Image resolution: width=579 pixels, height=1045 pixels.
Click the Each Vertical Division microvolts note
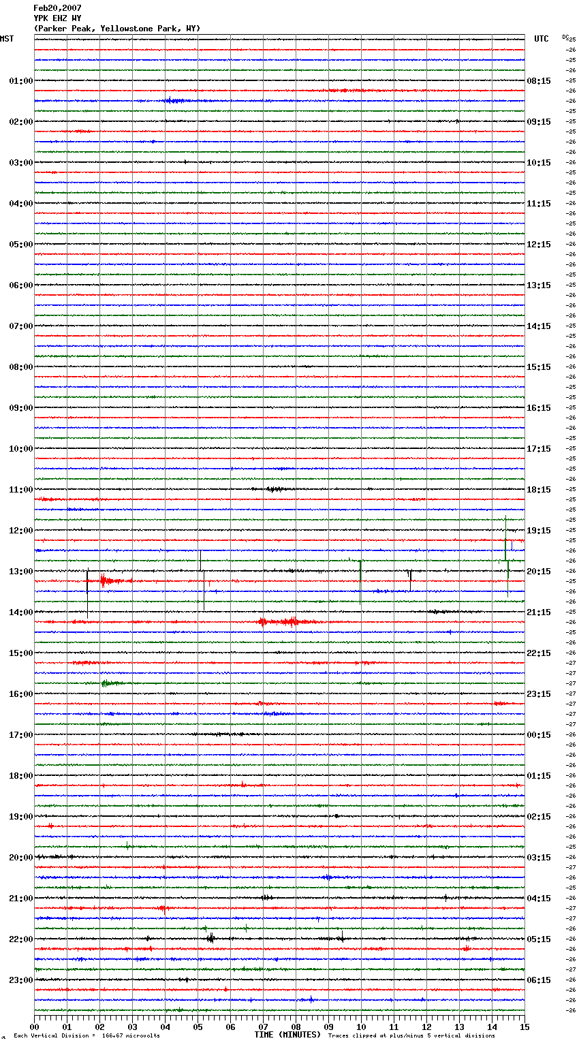[87, 1036]
